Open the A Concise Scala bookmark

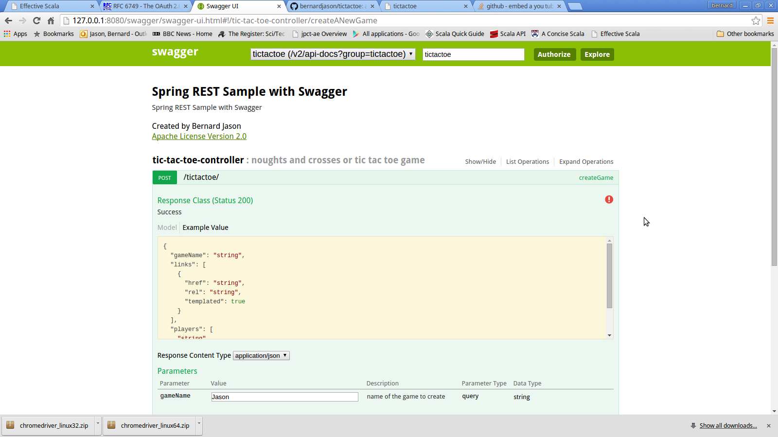click(558, 34)
